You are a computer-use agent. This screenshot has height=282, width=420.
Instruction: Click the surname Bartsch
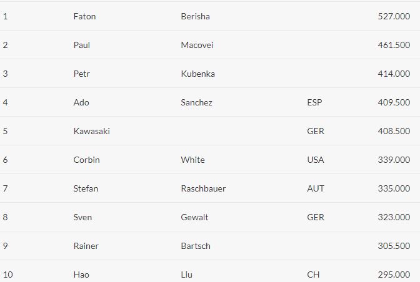196,246
